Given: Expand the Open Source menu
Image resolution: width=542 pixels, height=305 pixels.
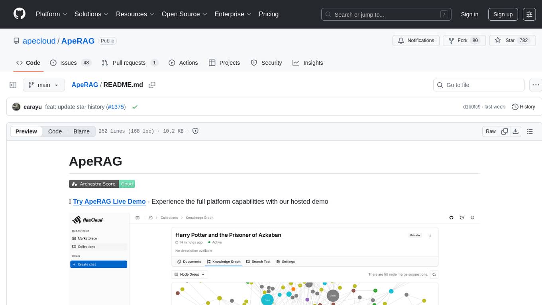Looking at the screenshot, I should point(185,14).
